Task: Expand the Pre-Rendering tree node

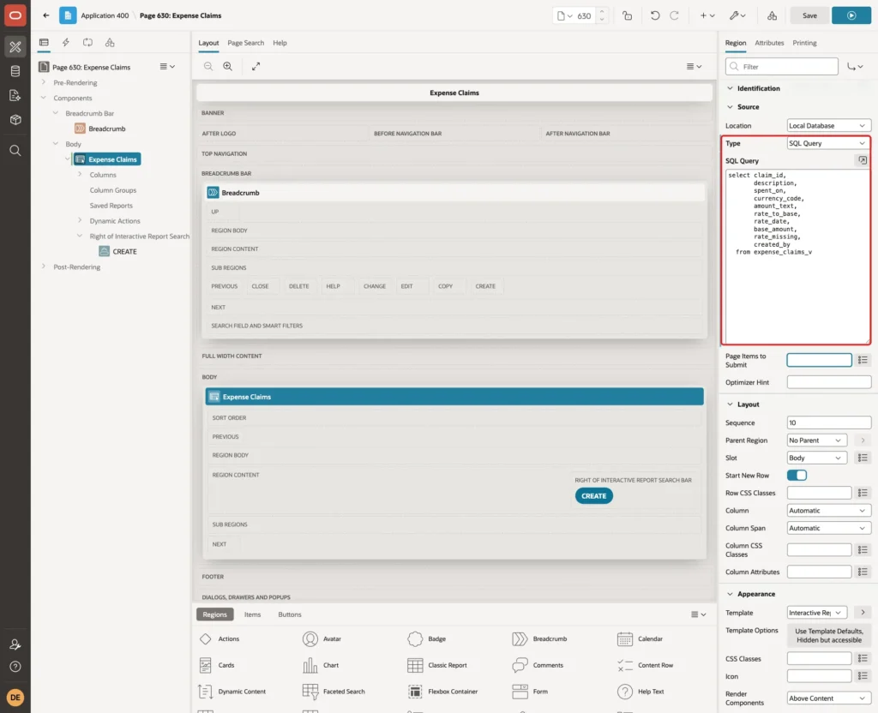Action: pyautogui.click(x=44, y=82)
